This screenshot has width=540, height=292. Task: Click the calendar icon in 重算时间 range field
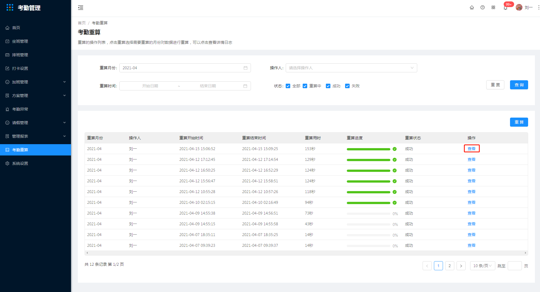click(245, 86)
